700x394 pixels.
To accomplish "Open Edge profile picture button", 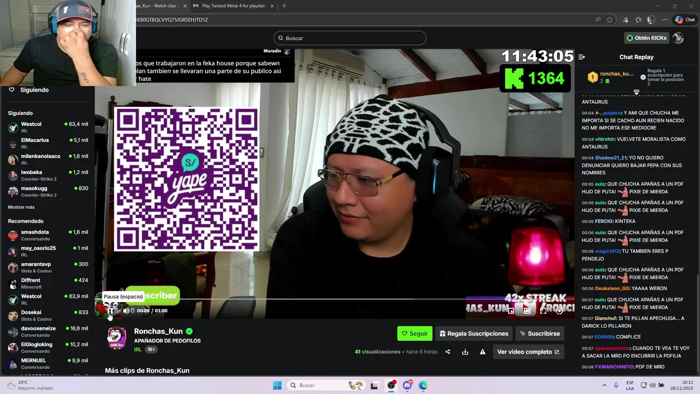I will point(651,20).
